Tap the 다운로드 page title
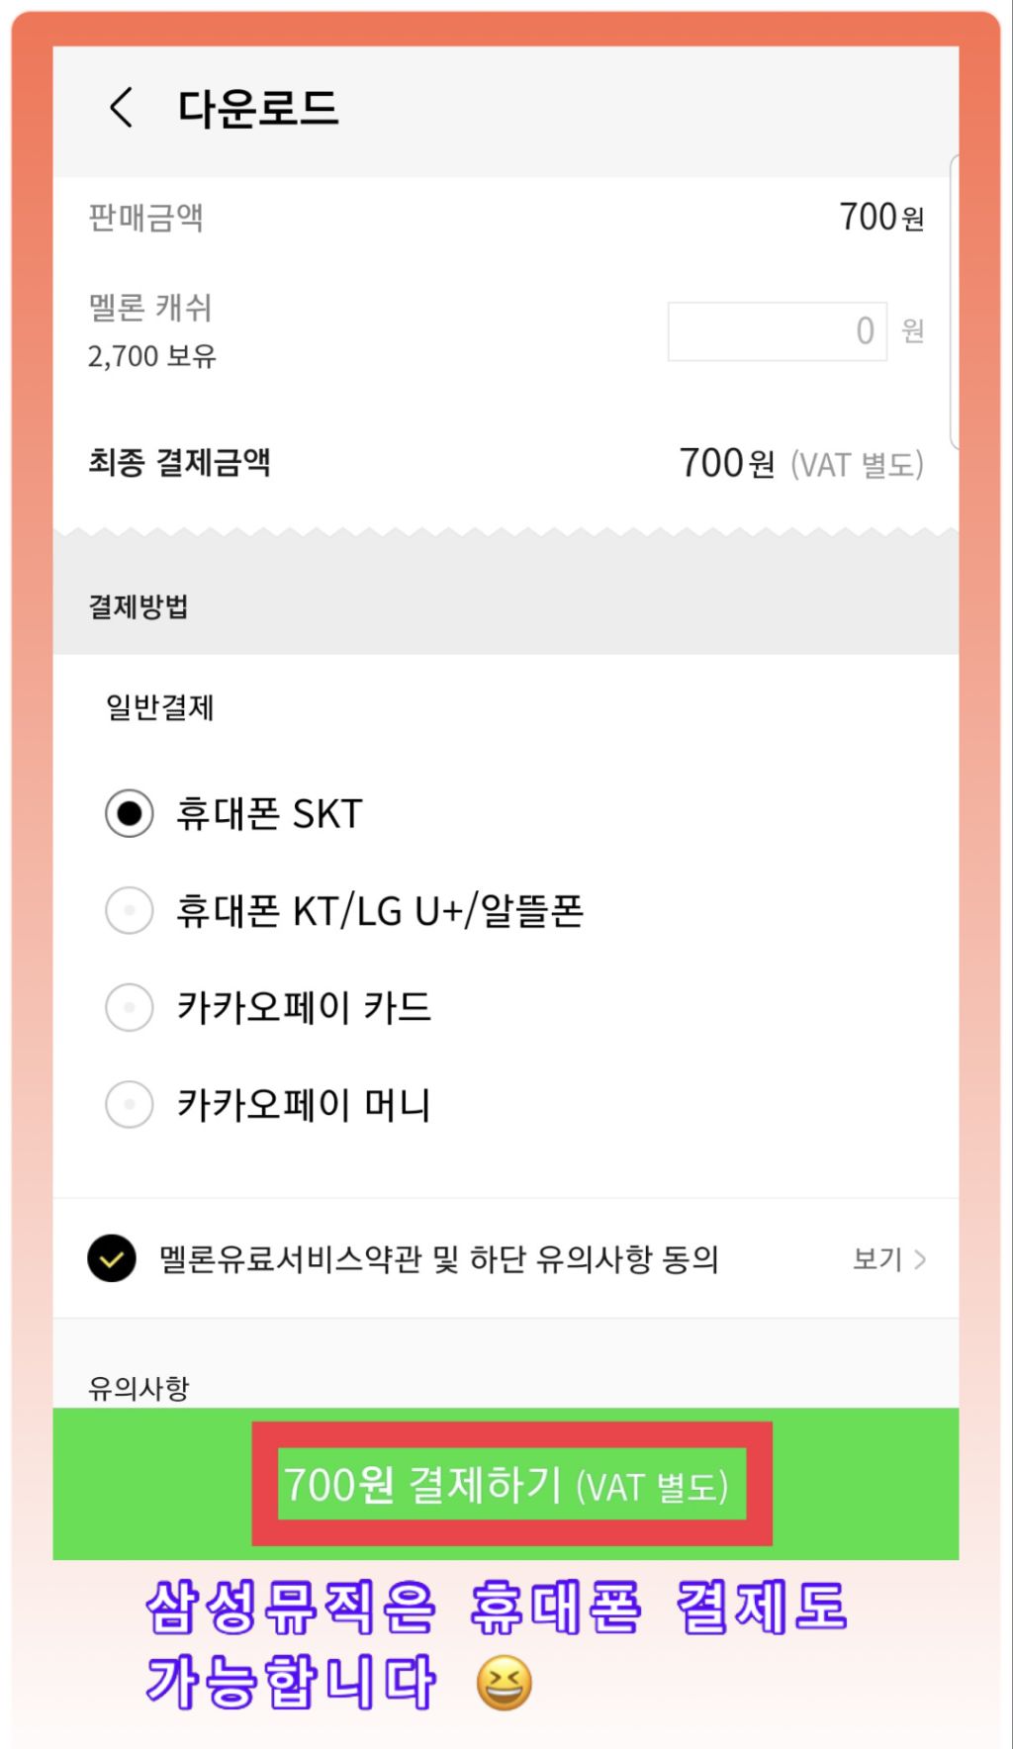 (x=258, y=108)
